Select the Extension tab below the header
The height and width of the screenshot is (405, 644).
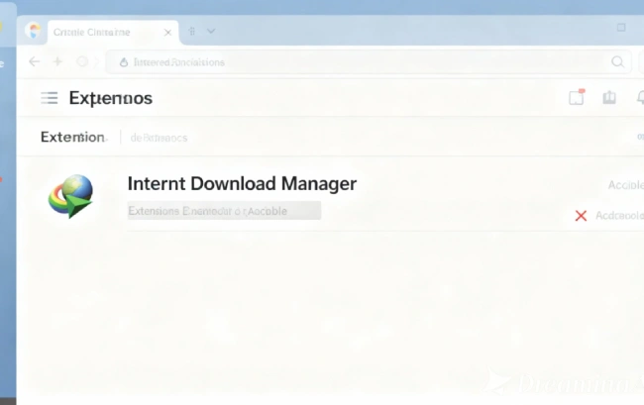[72, 138]
